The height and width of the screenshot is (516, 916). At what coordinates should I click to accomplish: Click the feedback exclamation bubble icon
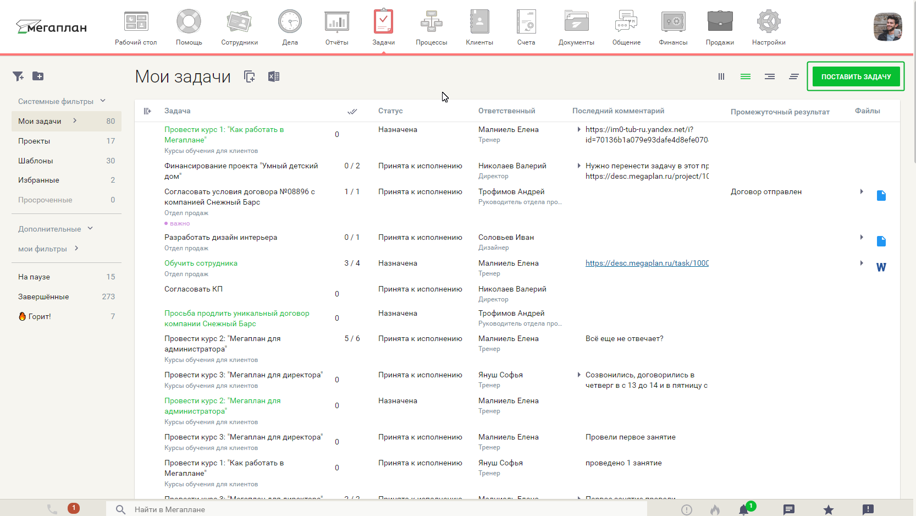pyautogui.click(x=868, y=509)
